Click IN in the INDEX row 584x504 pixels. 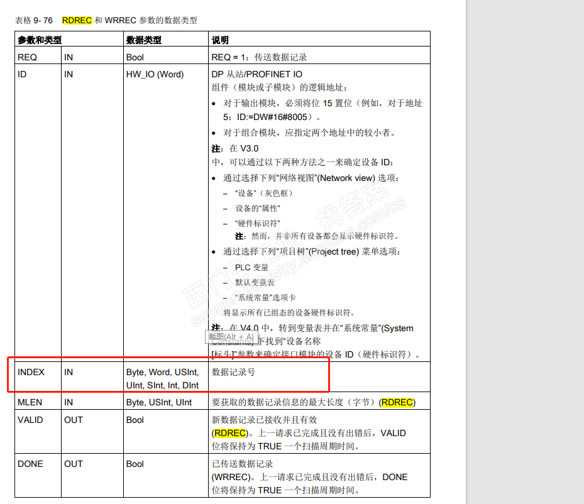(69, 372)
